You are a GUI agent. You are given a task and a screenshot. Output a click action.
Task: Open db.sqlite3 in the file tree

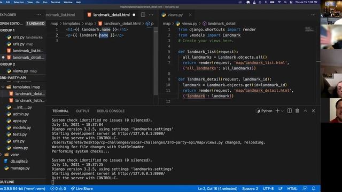(x=23, y=161)
